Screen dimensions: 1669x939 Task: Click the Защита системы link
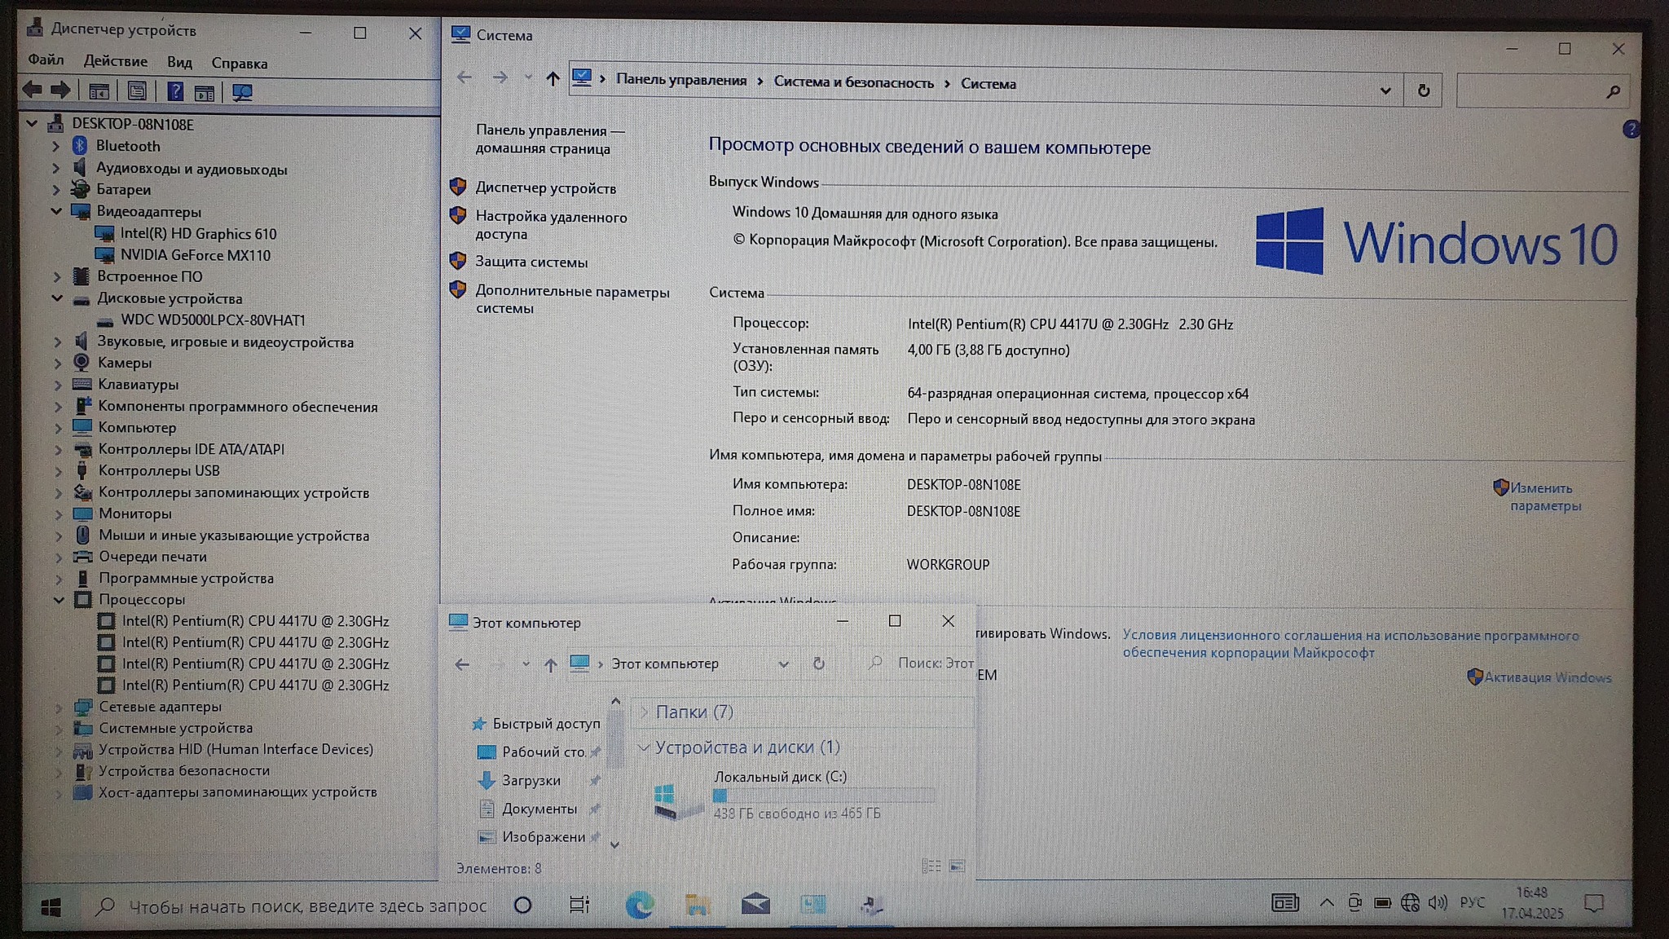(x=531, y=262)
